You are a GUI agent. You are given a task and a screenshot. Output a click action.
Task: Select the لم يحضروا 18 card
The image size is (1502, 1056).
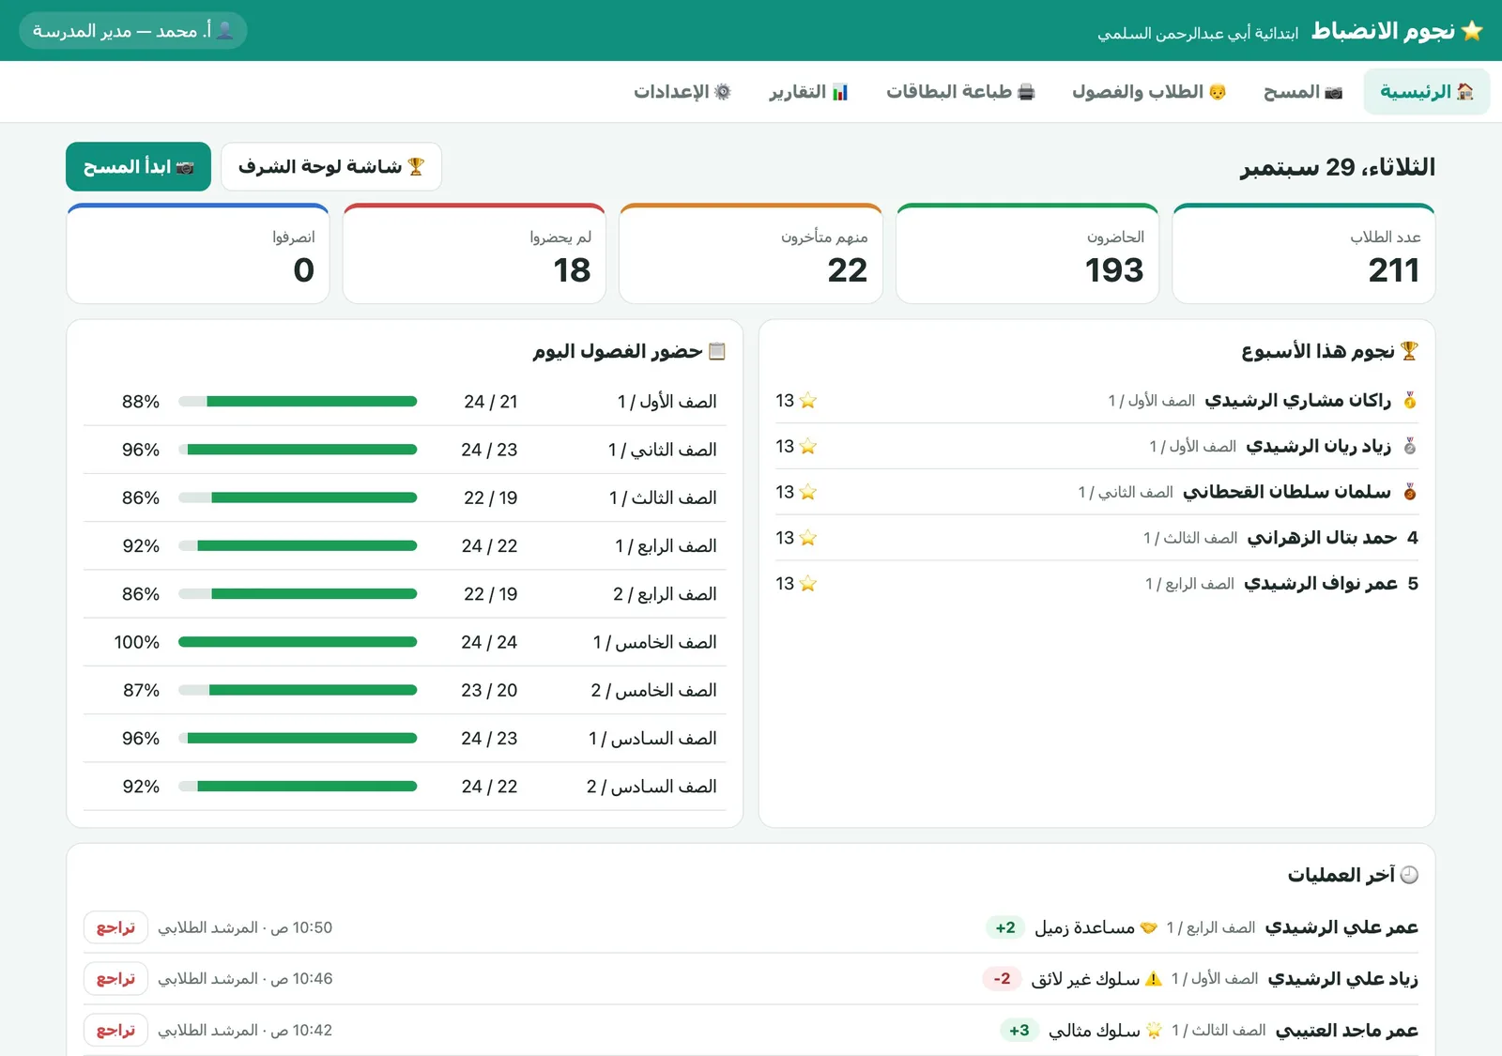pyautogui.click(x=474, y=253)
